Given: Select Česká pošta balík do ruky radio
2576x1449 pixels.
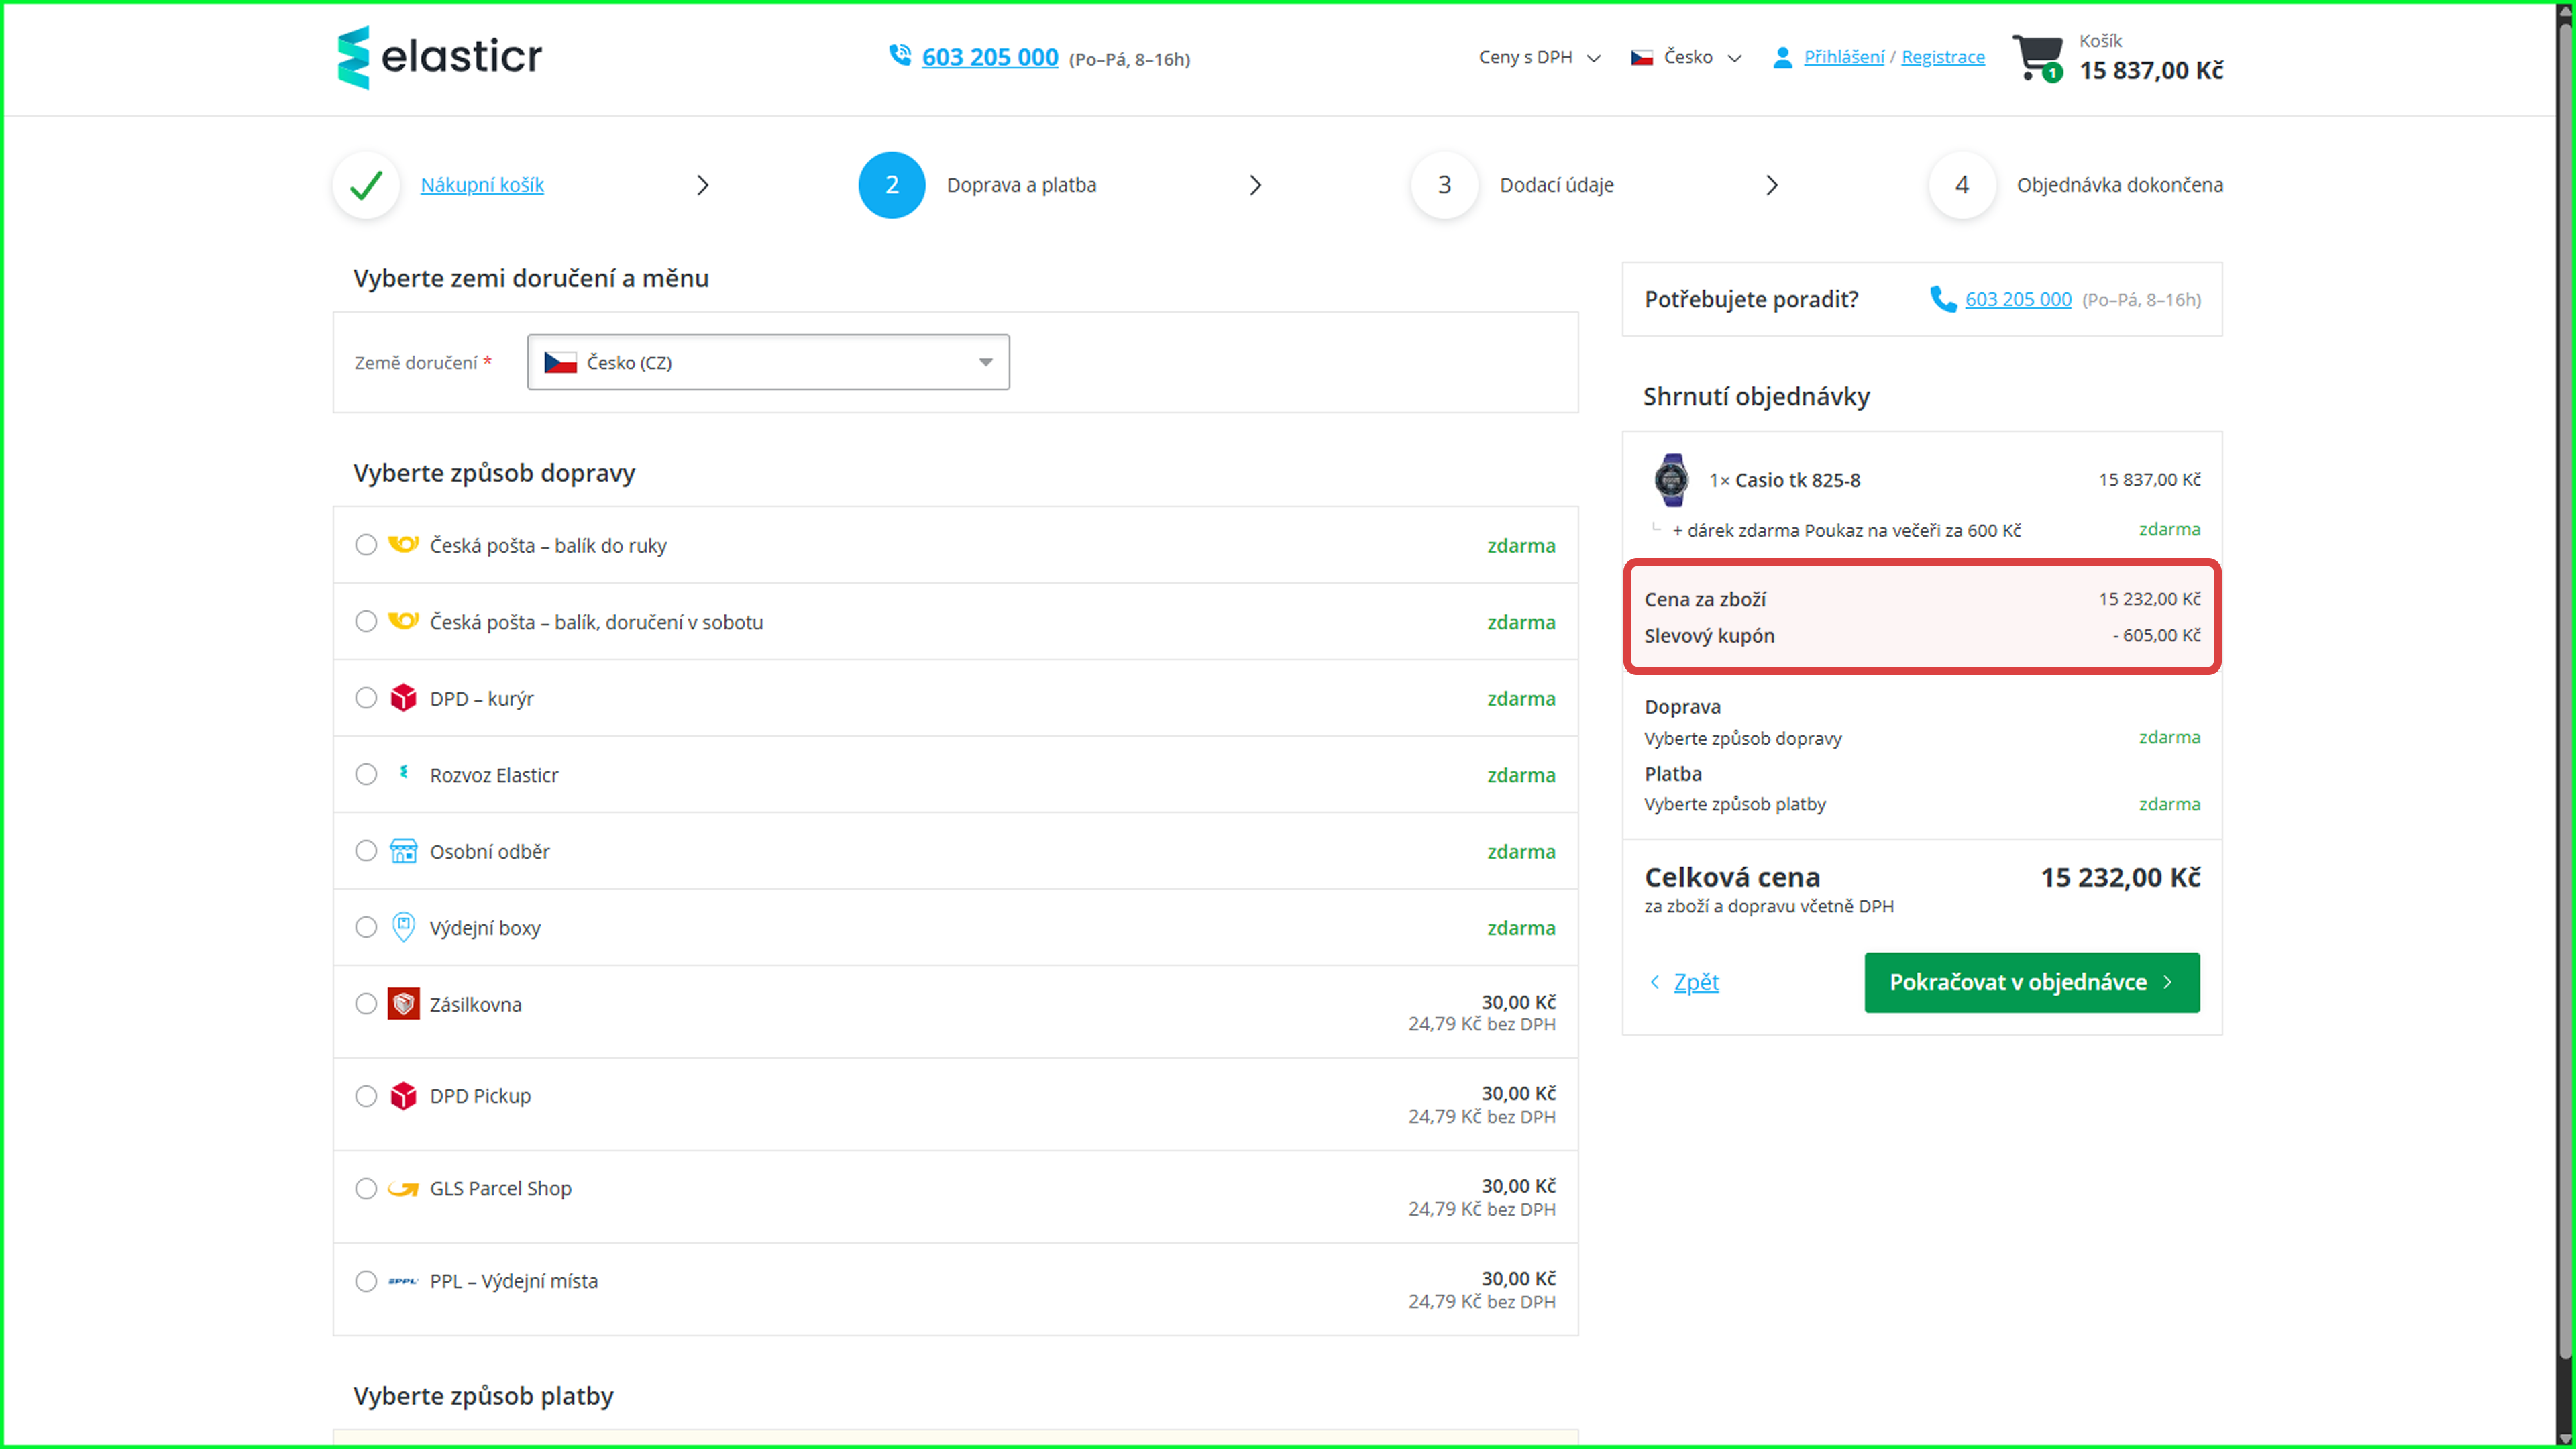Looking at the screenshot, I should [366, 545].
